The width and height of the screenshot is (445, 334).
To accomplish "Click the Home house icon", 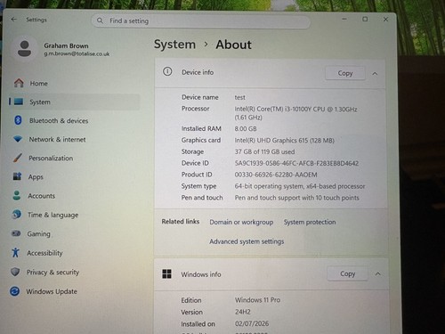I will [19, 83].
